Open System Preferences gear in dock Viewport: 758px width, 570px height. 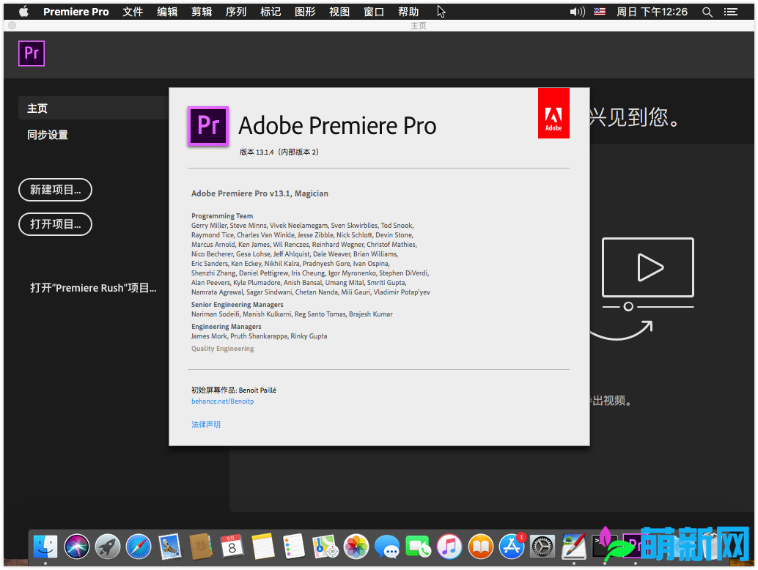542,547
